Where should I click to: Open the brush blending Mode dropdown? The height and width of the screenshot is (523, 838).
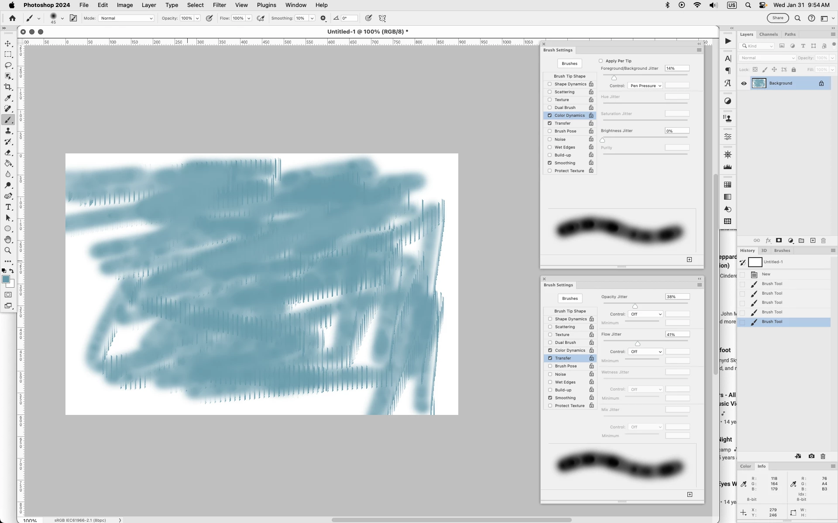pyautogui.click(x=126, y=18)
